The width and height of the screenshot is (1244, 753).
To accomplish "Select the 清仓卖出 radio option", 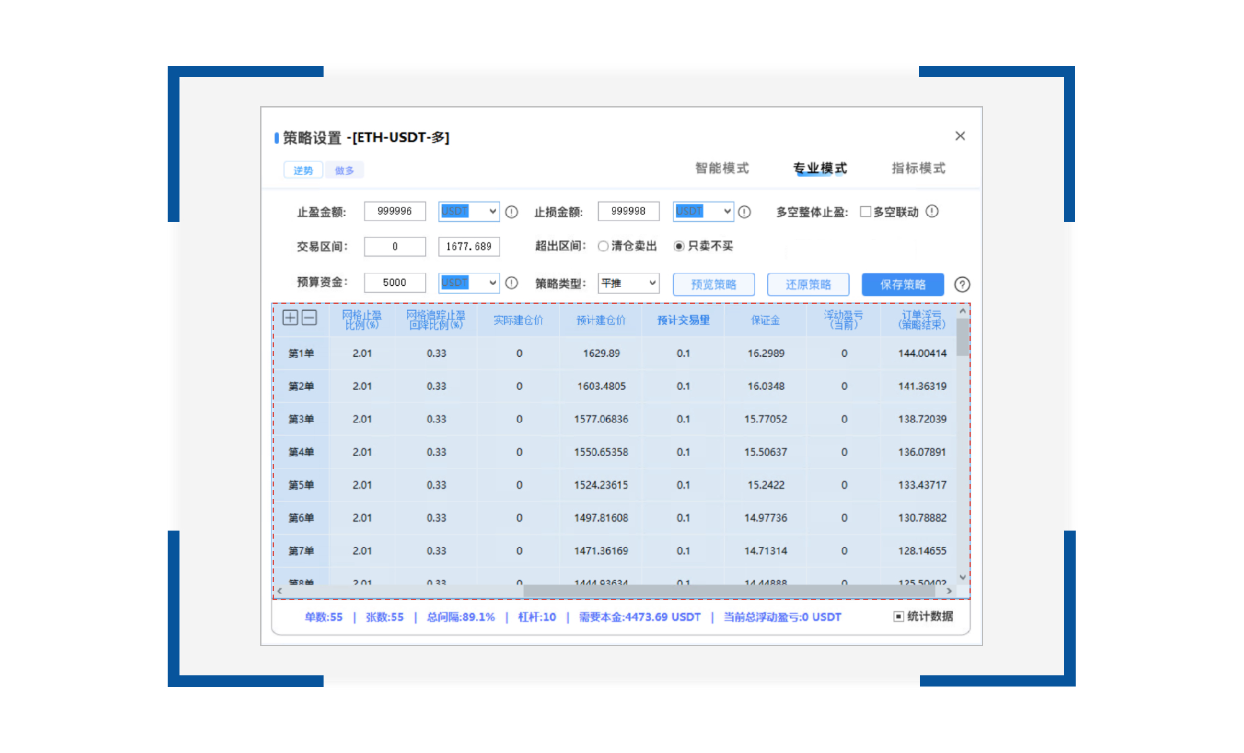I will pos(603,246).
